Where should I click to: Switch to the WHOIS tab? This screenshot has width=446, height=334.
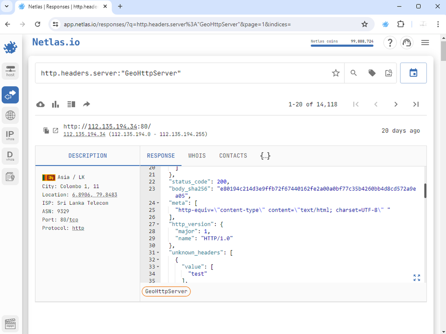click(x=197, y=156)
